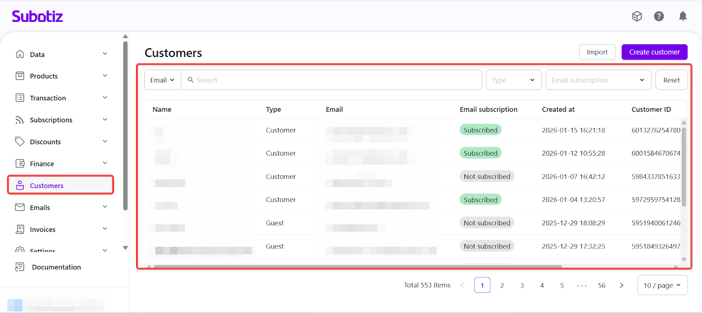Open the Type filter dropdown

[x=513, y=80]
